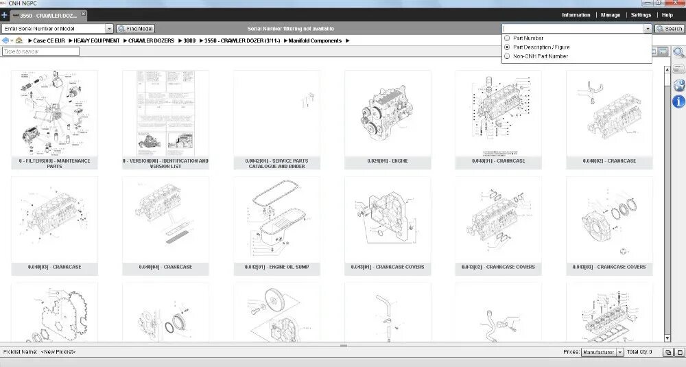
Task: Navigate to CRAWLER DOZERS breadcrumb
Action: pyautogui.click(x=152, y=40)
